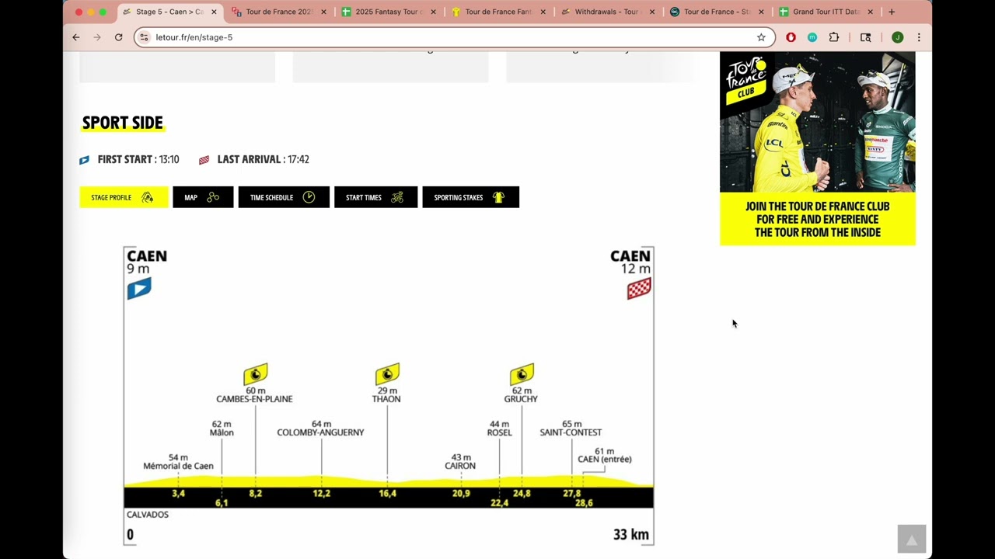This screenshot has width=995, height=559.
Task: Click the 'Join the Tour de France Club' banner text
Action: click(x=818, y=219)
